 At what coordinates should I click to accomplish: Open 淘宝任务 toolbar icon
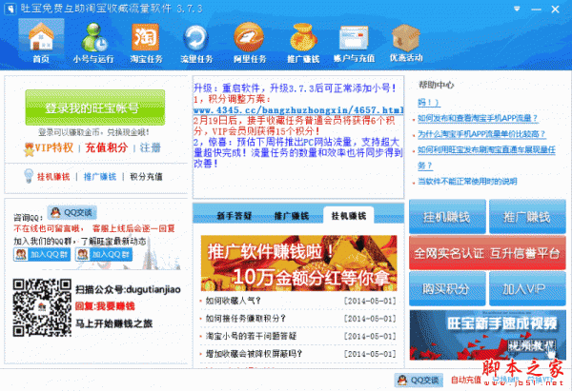point(146,42)
